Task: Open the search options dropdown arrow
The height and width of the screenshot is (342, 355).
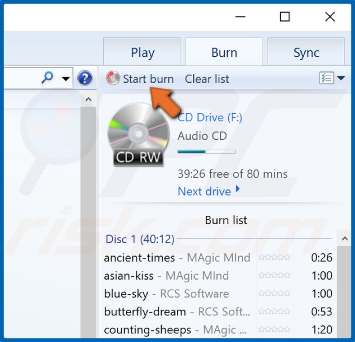Action: tap(66, 79)
